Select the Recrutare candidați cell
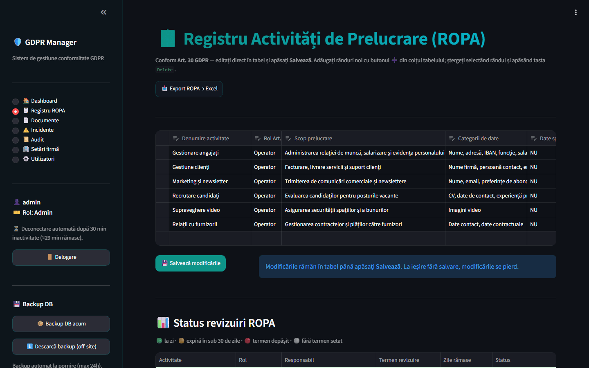Viewport: 589px width, 368px height. pyautogui.click(x=210, y=195)
